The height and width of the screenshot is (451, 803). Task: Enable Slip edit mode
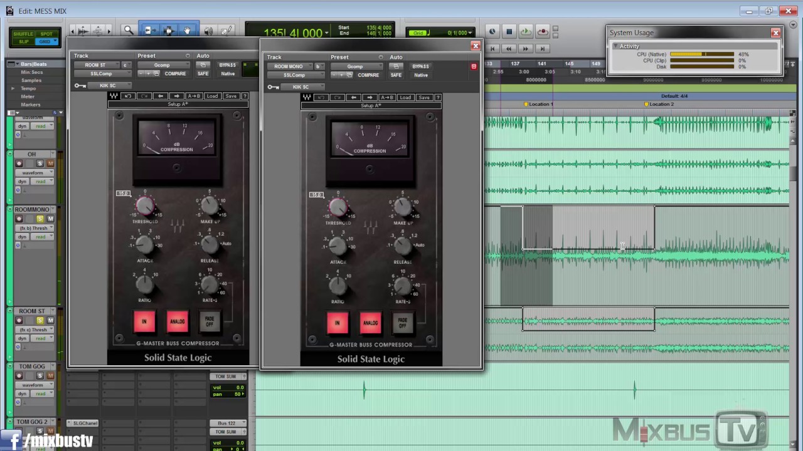(x=23, y=41)
